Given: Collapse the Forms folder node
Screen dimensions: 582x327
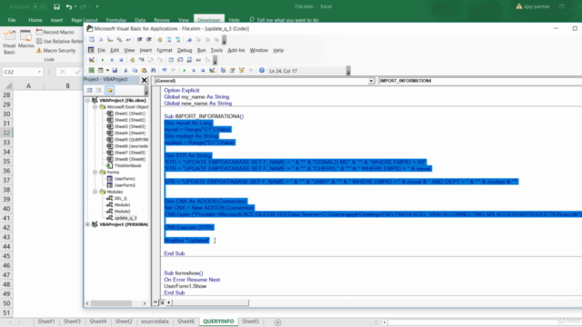Looking at the screenshot, I should 95,172.
